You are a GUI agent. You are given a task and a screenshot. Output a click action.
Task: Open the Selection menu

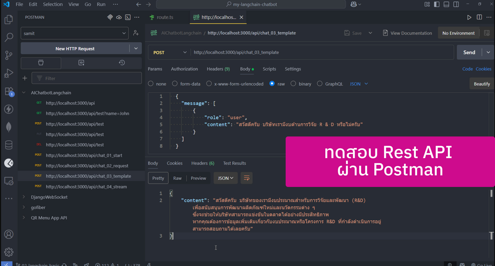pos(53,4)
